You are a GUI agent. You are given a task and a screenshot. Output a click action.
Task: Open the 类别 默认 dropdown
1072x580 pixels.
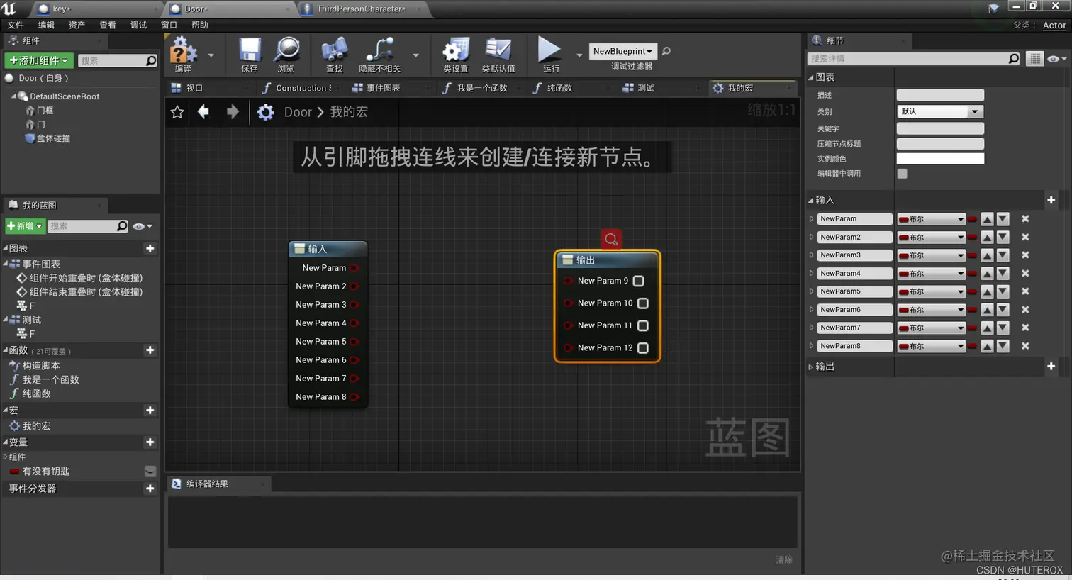click(940, 111)
